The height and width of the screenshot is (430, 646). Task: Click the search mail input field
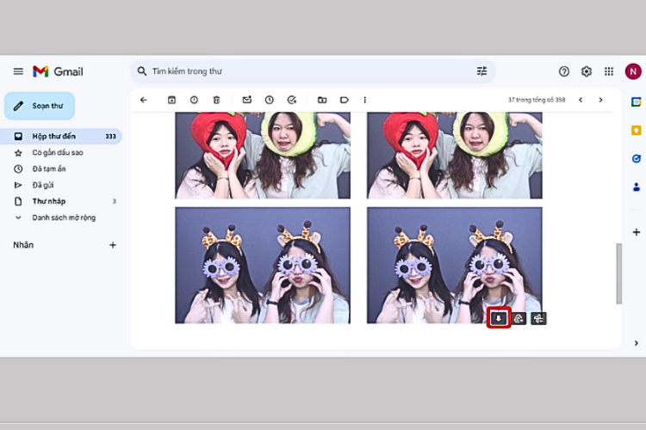314,71
